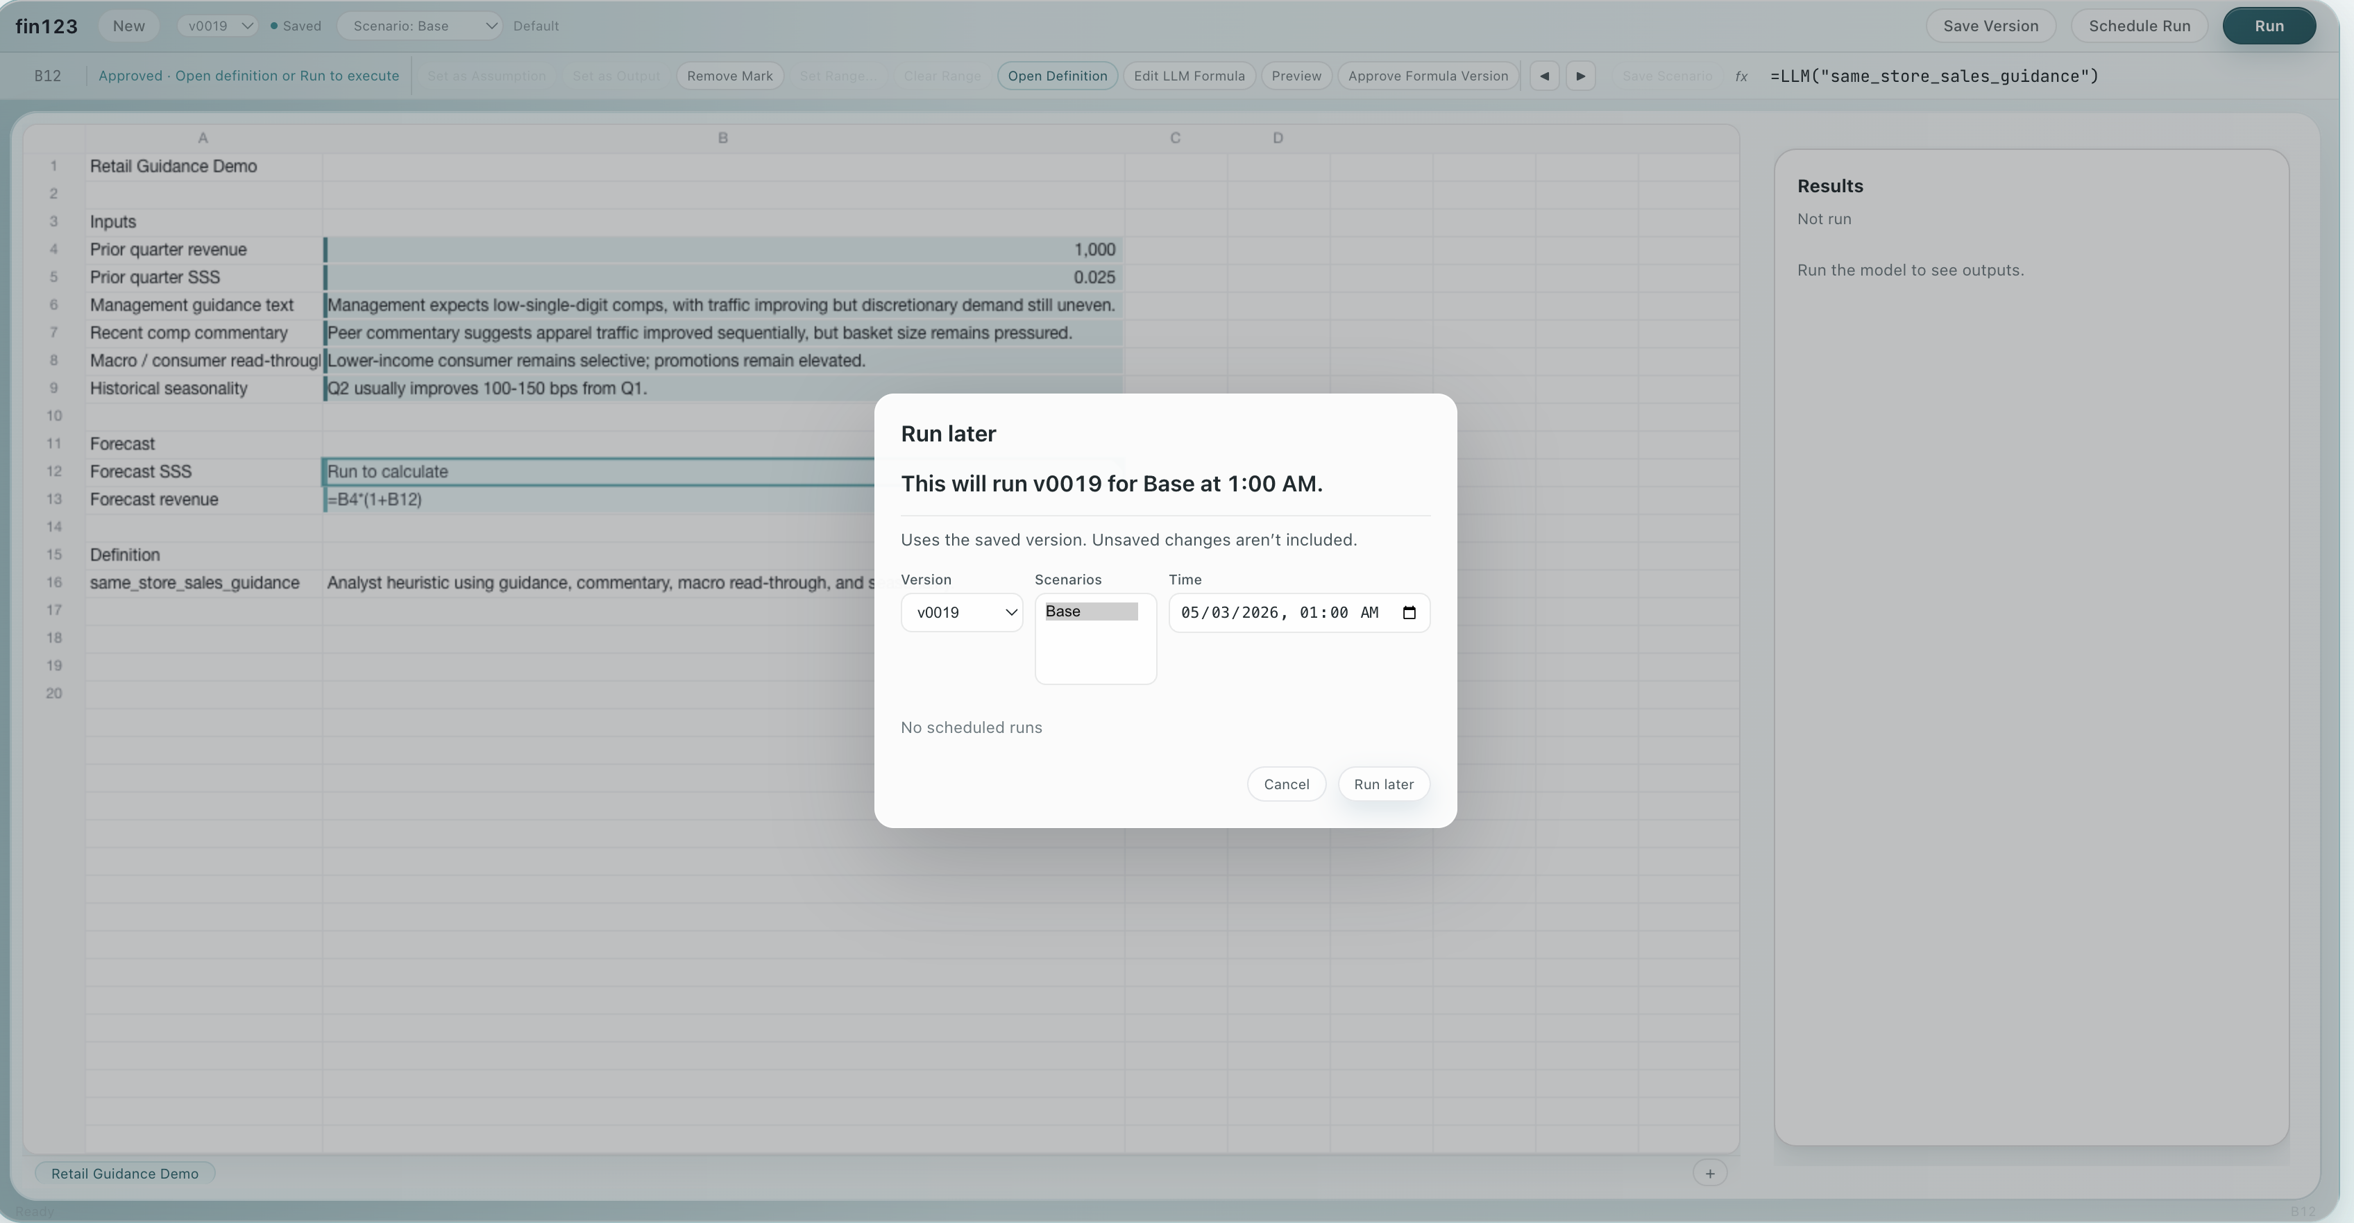
Task: Switch to Retail Guidance Demo sheet tab
Action: pyautogui.click(x=125, y=1174)
